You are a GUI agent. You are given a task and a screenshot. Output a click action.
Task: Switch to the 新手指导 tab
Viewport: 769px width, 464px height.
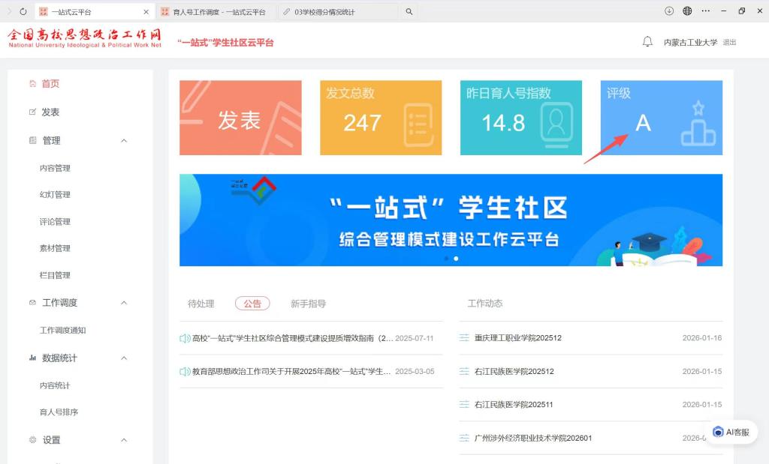tap(308, 304)
